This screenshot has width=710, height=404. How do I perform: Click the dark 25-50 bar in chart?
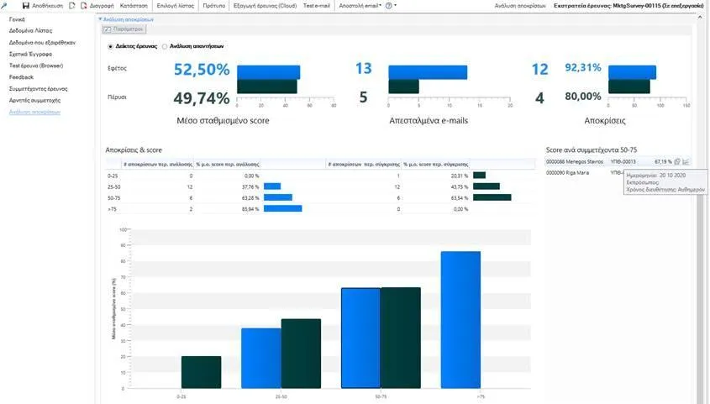[x=301, y=354]
